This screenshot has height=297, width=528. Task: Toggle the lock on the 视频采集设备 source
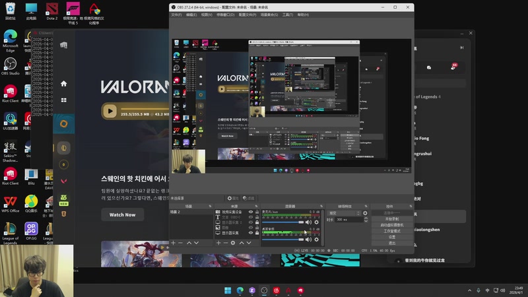[x=257, y=212]
